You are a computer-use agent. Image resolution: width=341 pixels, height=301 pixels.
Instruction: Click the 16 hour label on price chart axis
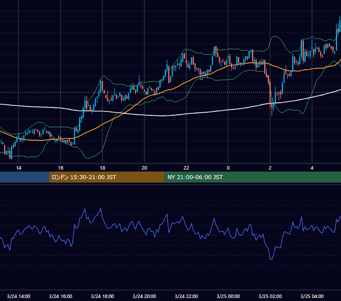coord(61,168)
